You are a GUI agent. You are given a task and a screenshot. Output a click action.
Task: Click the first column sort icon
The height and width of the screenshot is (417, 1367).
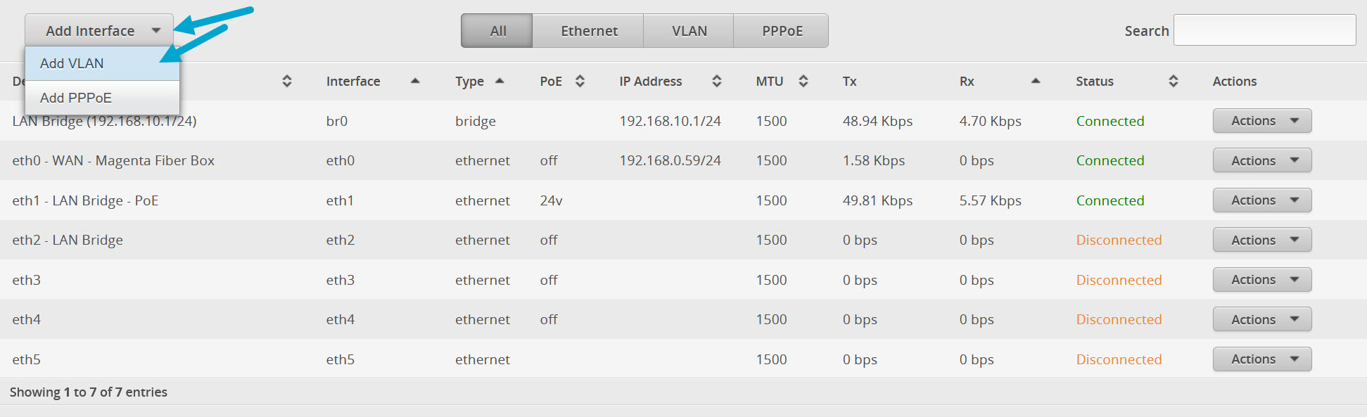click(x=287, y=81)
